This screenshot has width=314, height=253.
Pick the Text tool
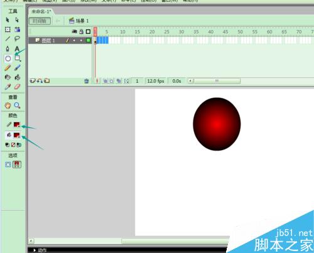(17, 49)
